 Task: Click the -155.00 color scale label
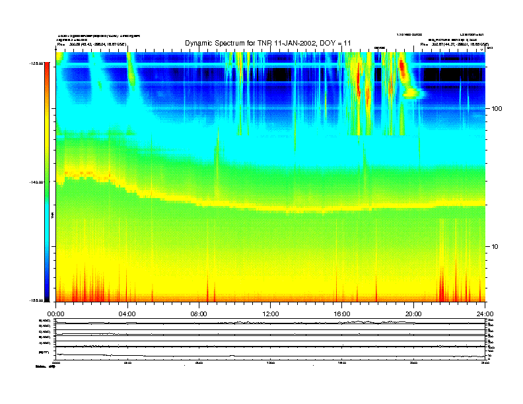(36, 300)
